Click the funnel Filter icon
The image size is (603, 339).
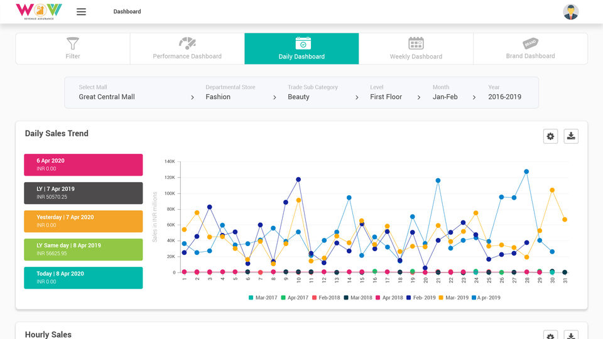pyautogui.click(x=73, y=43)
